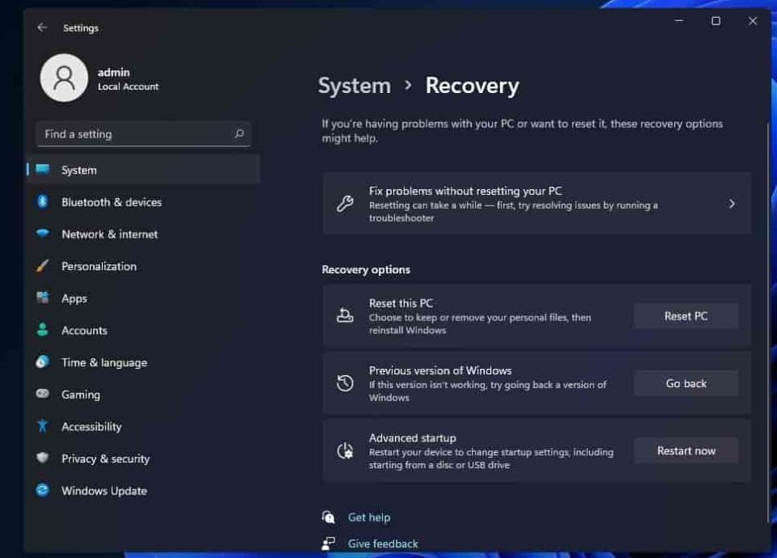Open the Get help link
Viewport: 777px width, 558px height.
coord(368,518)
